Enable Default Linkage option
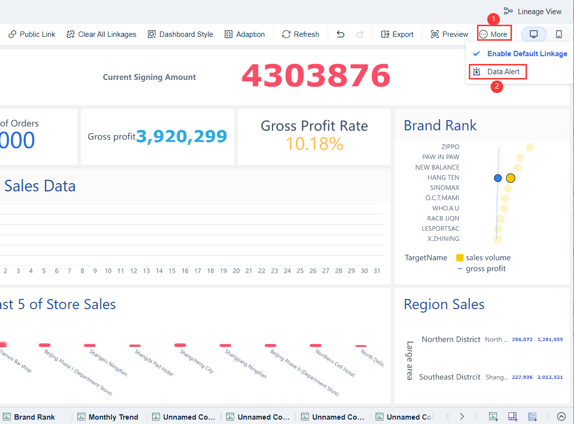574x424 pixels. point(527,53)
